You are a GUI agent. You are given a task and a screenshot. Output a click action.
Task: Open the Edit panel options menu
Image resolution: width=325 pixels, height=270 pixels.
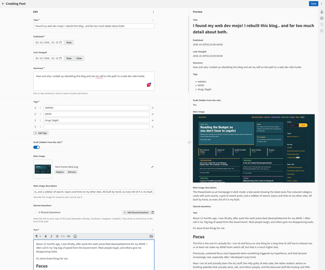click(153, 12)
